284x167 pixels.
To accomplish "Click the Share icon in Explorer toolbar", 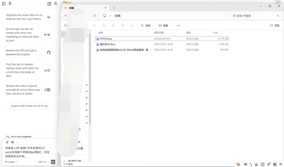I will 123,25.
